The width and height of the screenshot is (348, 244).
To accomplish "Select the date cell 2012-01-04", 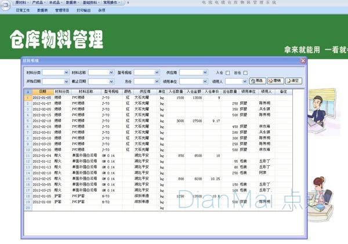I will tap(42, 155).
